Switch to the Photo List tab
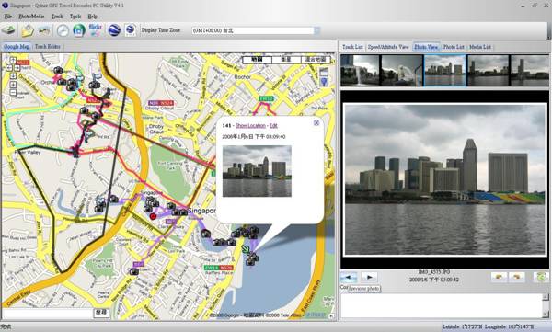The image size is (552, 332). (x=454, y=47)
